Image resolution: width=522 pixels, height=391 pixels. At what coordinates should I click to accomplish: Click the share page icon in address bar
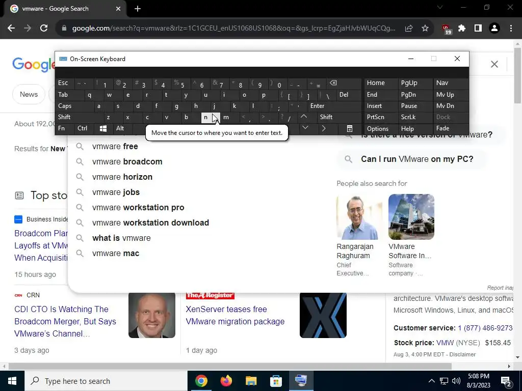tap(409, 29)
